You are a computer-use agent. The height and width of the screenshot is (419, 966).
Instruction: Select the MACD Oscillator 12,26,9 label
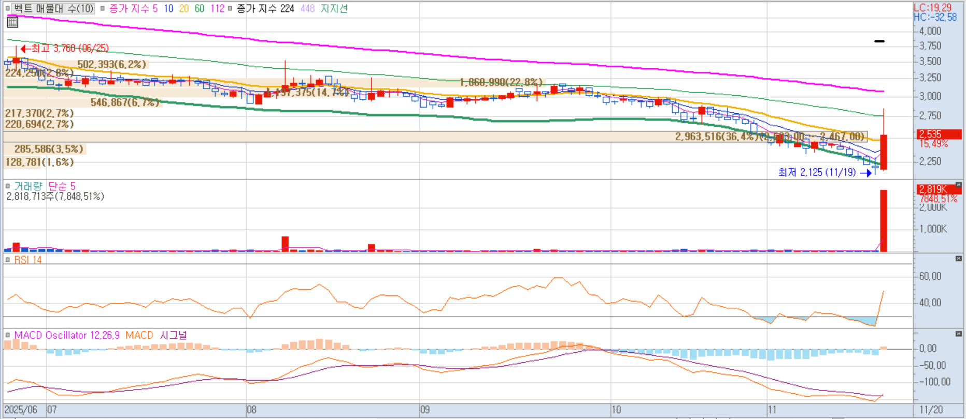(67, 335)
